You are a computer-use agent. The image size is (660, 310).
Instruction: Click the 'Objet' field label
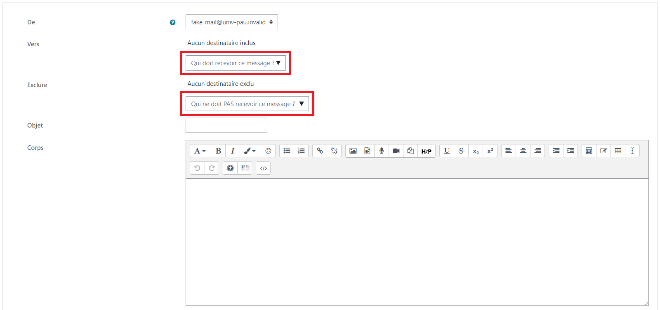35,125
